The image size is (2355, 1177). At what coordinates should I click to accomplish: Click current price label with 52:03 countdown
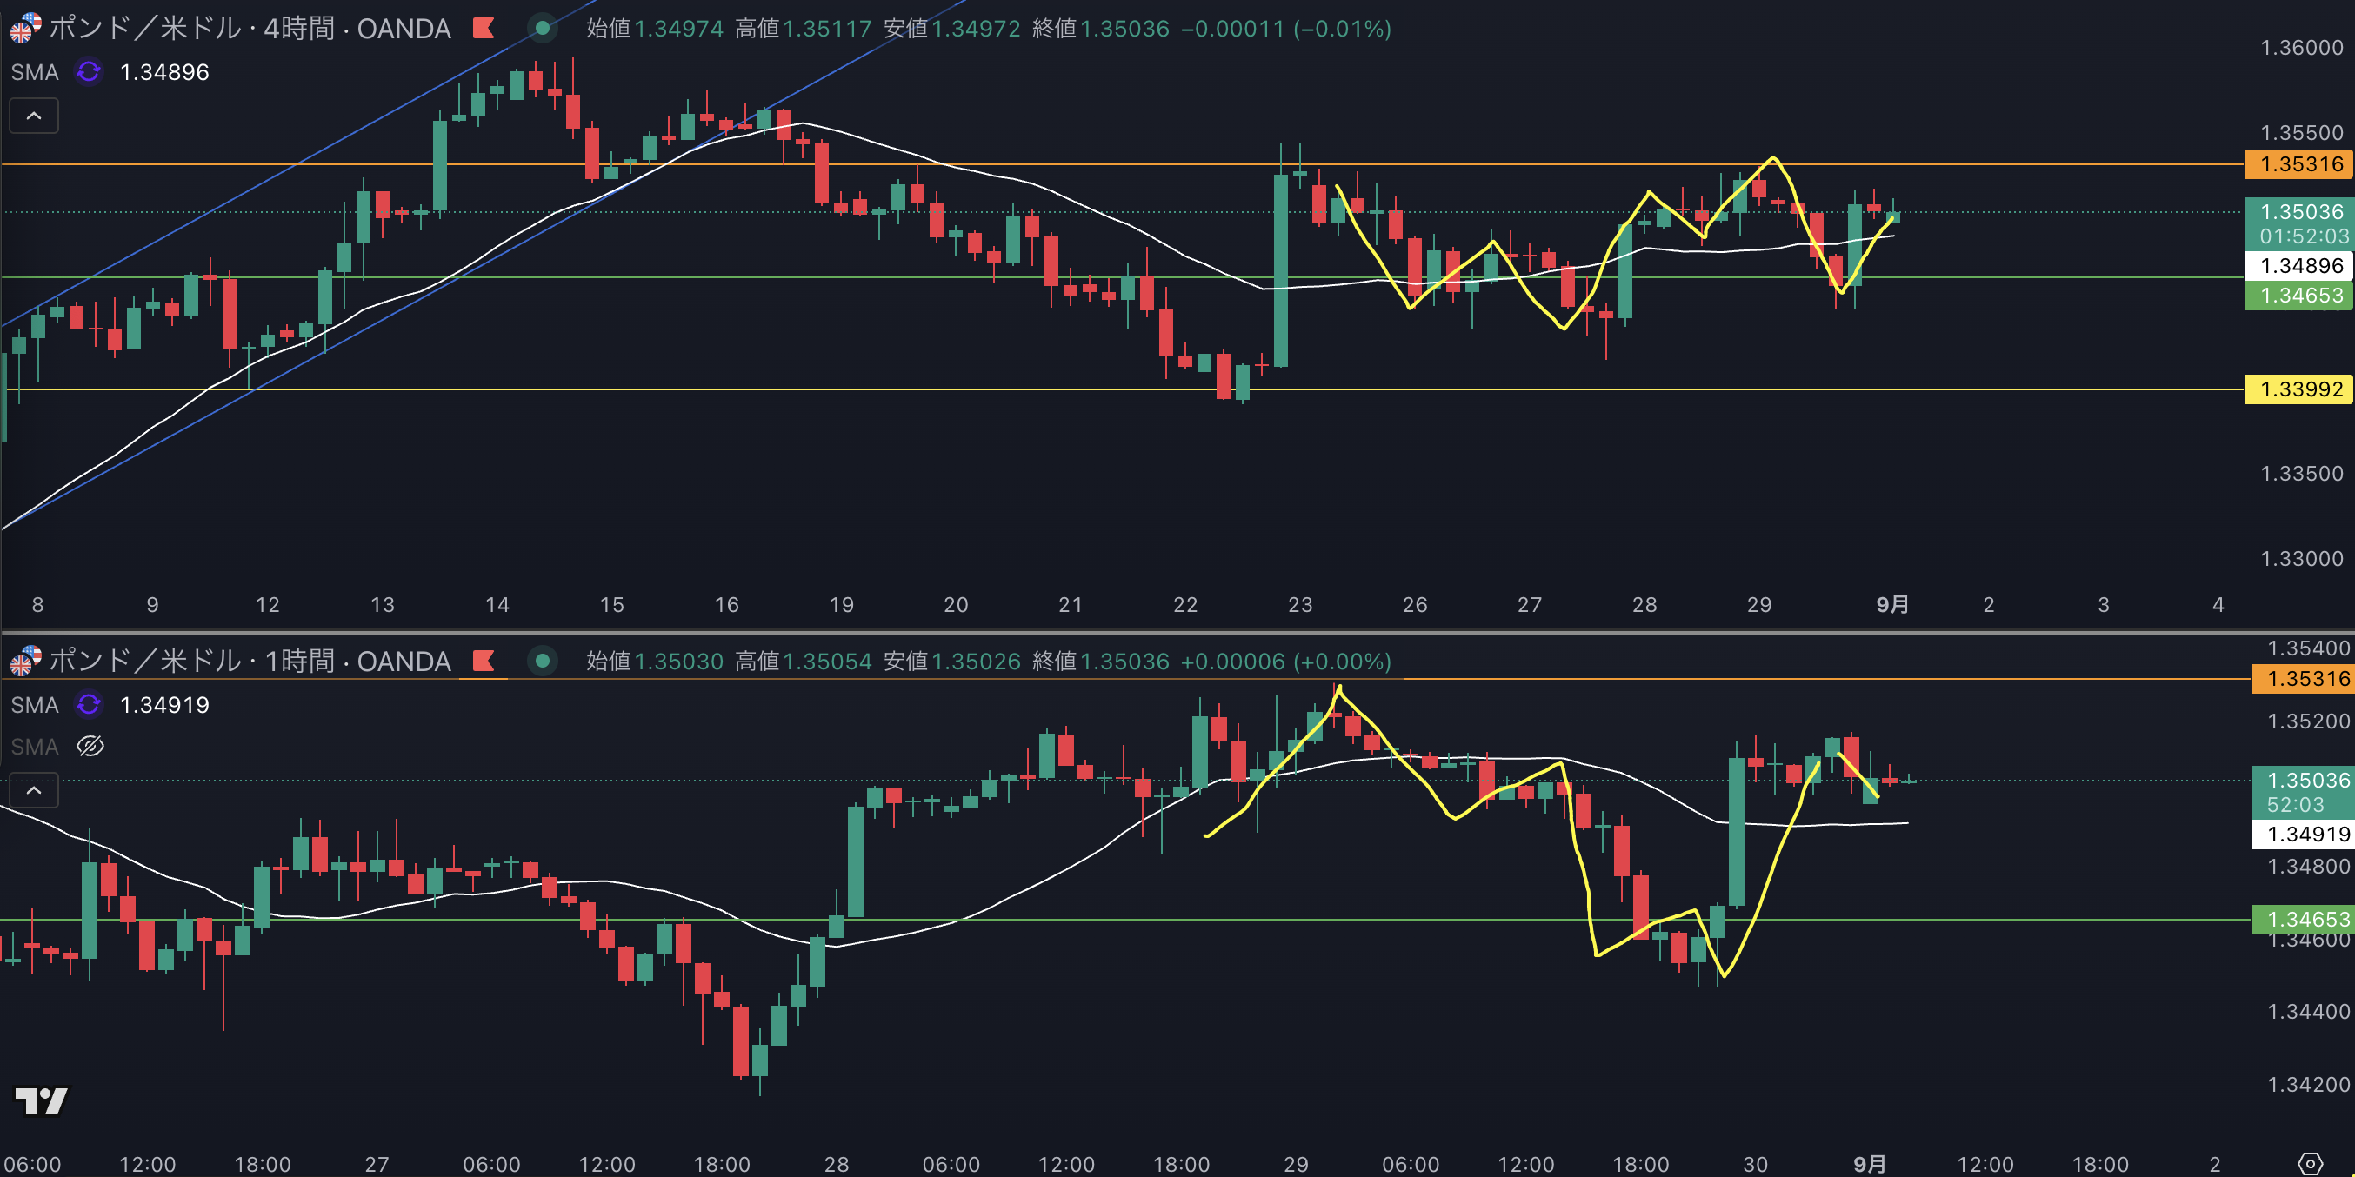click(2302, 792)
